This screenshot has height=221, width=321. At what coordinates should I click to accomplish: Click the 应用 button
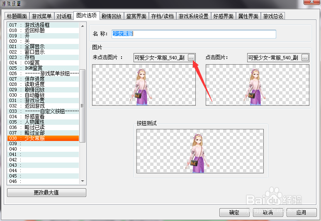(x=302, y=212)
